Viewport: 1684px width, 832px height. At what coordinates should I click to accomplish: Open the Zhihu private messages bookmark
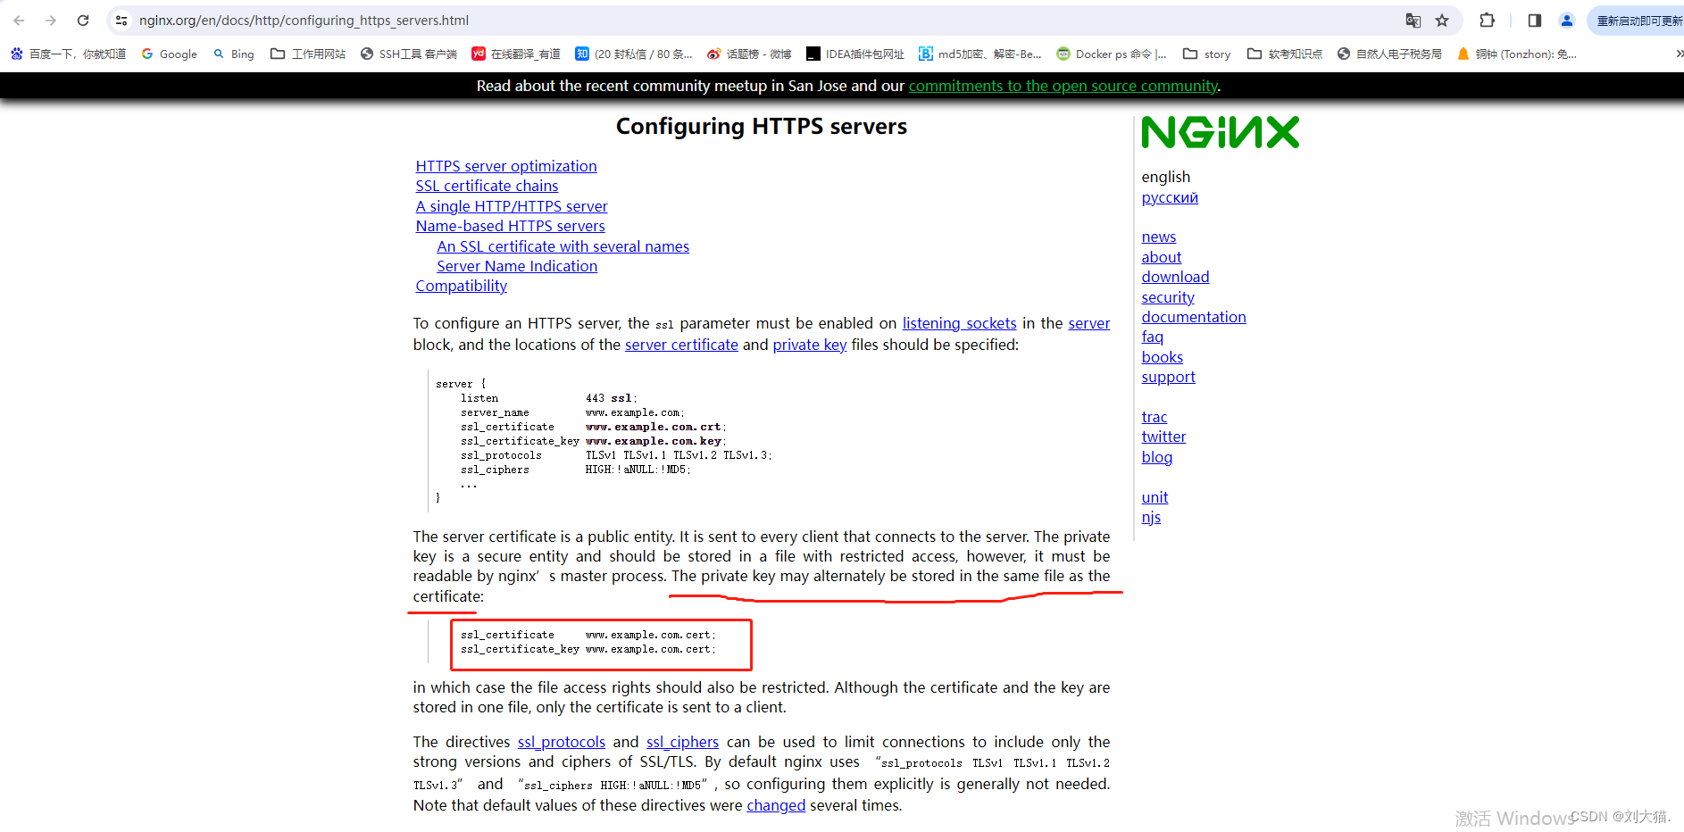coord(634,54)
